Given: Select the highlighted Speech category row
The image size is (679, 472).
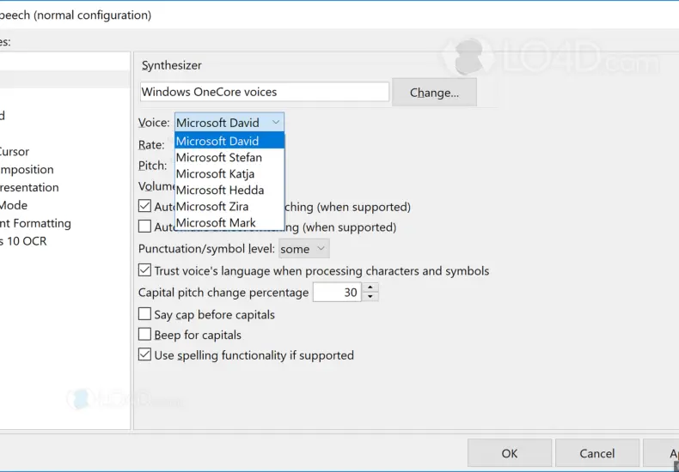Looking at the screenshot, I should (65, 80).
